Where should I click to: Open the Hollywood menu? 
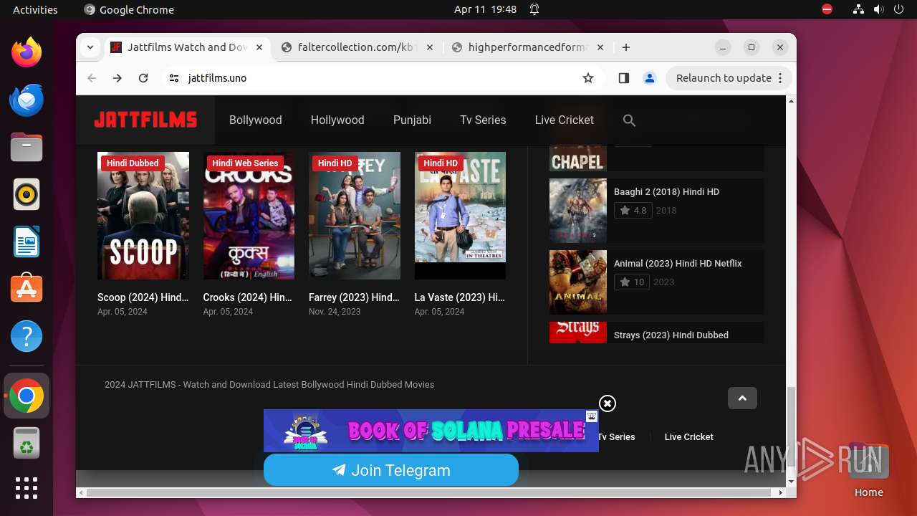click(x=337, y=120)
